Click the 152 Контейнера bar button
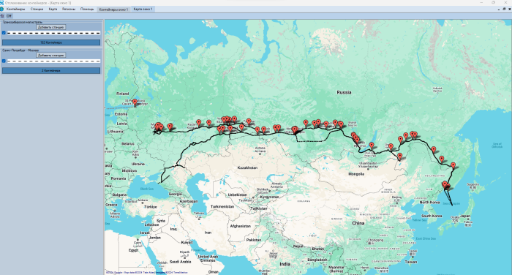The width and height of the screenshot is (512, 275). 51,42
